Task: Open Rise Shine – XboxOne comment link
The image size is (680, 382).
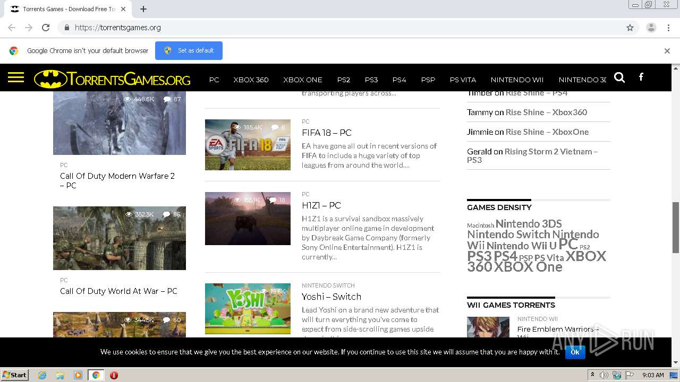Action: tap(547, 132)
